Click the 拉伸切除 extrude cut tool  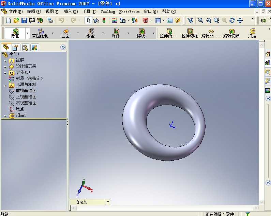coord(190,33)
